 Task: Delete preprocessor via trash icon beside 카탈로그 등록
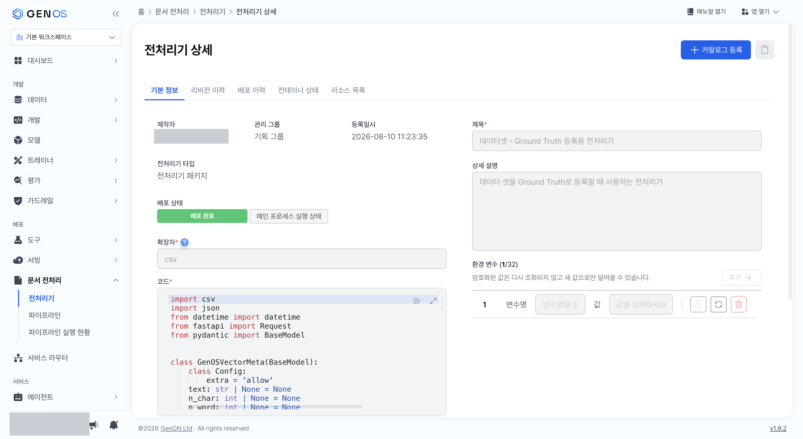click(764, 50)
